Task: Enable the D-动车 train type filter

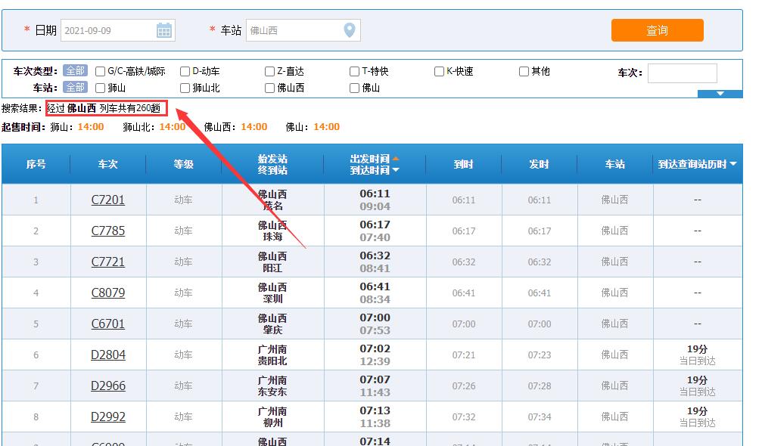Action: 185,72
